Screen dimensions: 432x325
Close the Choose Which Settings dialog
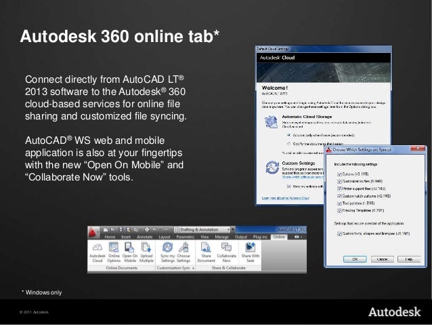pyautogui.click(x=418, y=149)
